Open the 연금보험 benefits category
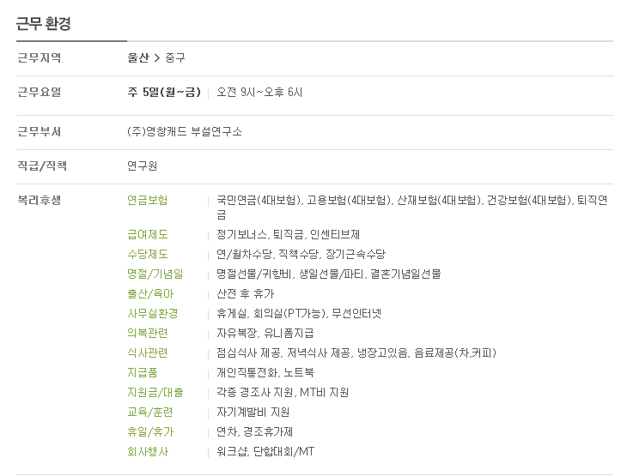This screenshot has width=621, height=476. [148, 201]
